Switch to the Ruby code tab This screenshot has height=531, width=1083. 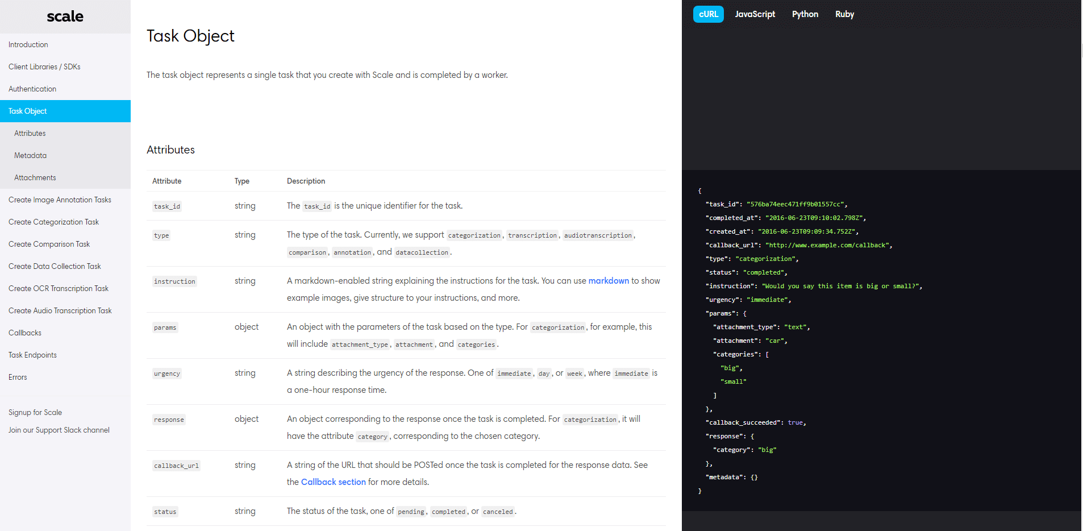(844, 14)
